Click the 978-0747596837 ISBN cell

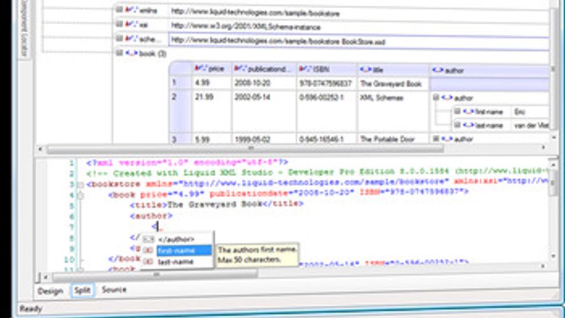(327, 83)
